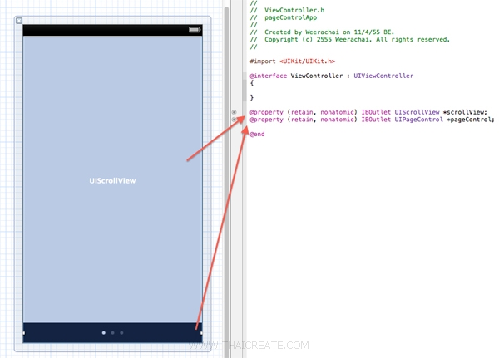Click the '#import <UIKit/UIKit.h>' line
The height and width of the screenshot is (358, 499).
293,61
